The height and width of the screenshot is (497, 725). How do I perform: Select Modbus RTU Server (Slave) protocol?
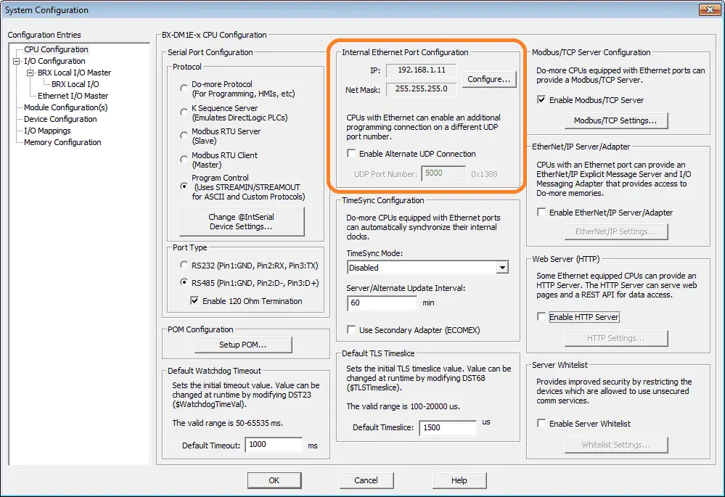point(184,136)
